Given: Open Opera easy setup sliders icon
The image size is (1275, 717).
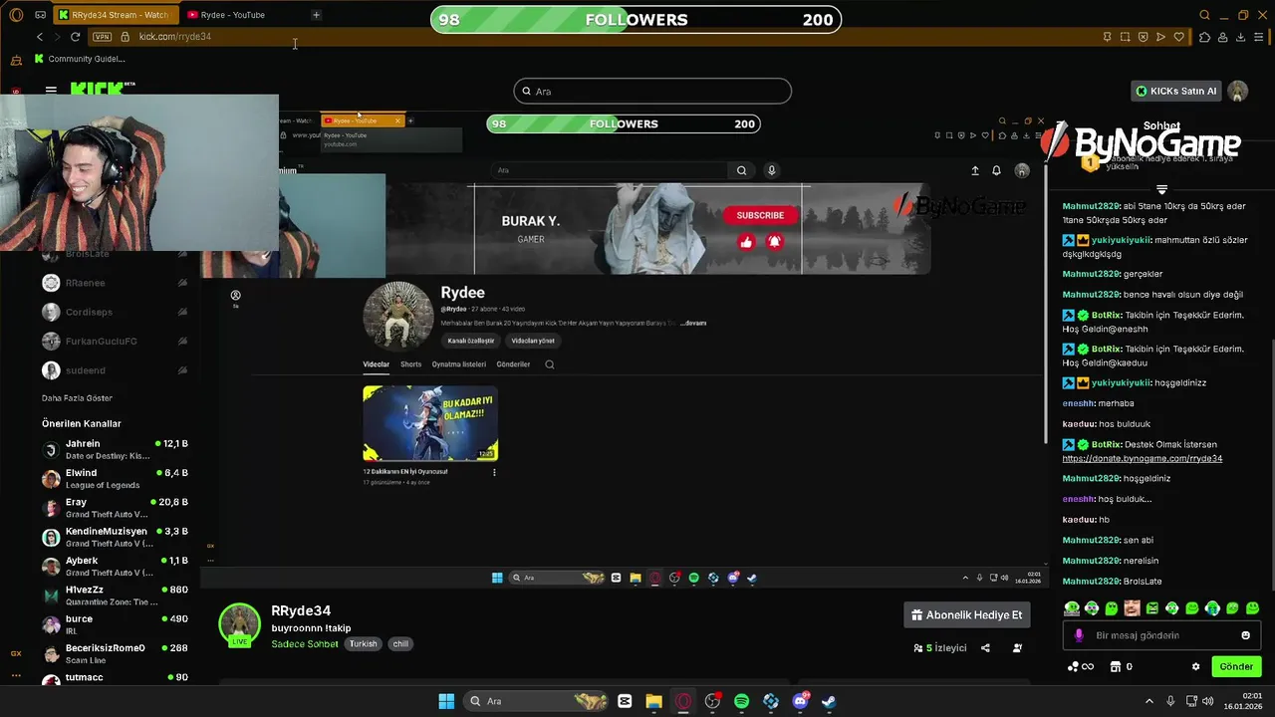Looking at the screenshot, I should pyautogui.click(x=1260, y=37).
